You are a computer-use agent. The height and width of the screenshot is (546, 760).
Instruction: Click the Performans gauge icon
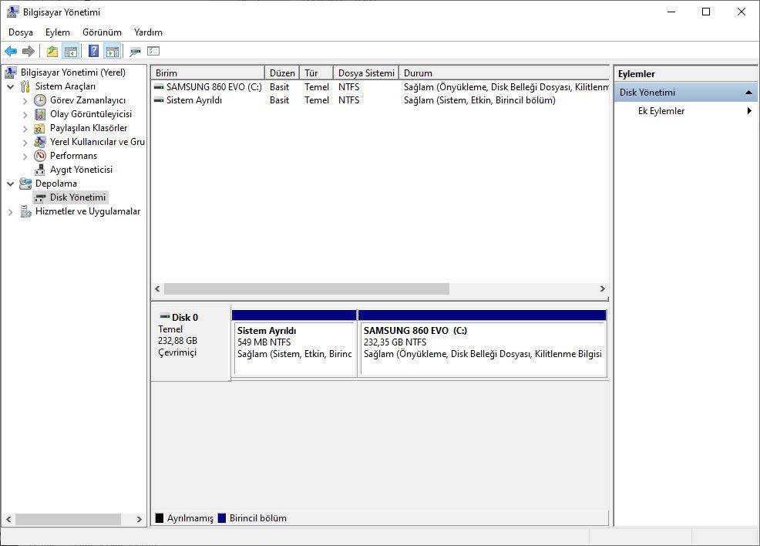[x=40, y=156]
